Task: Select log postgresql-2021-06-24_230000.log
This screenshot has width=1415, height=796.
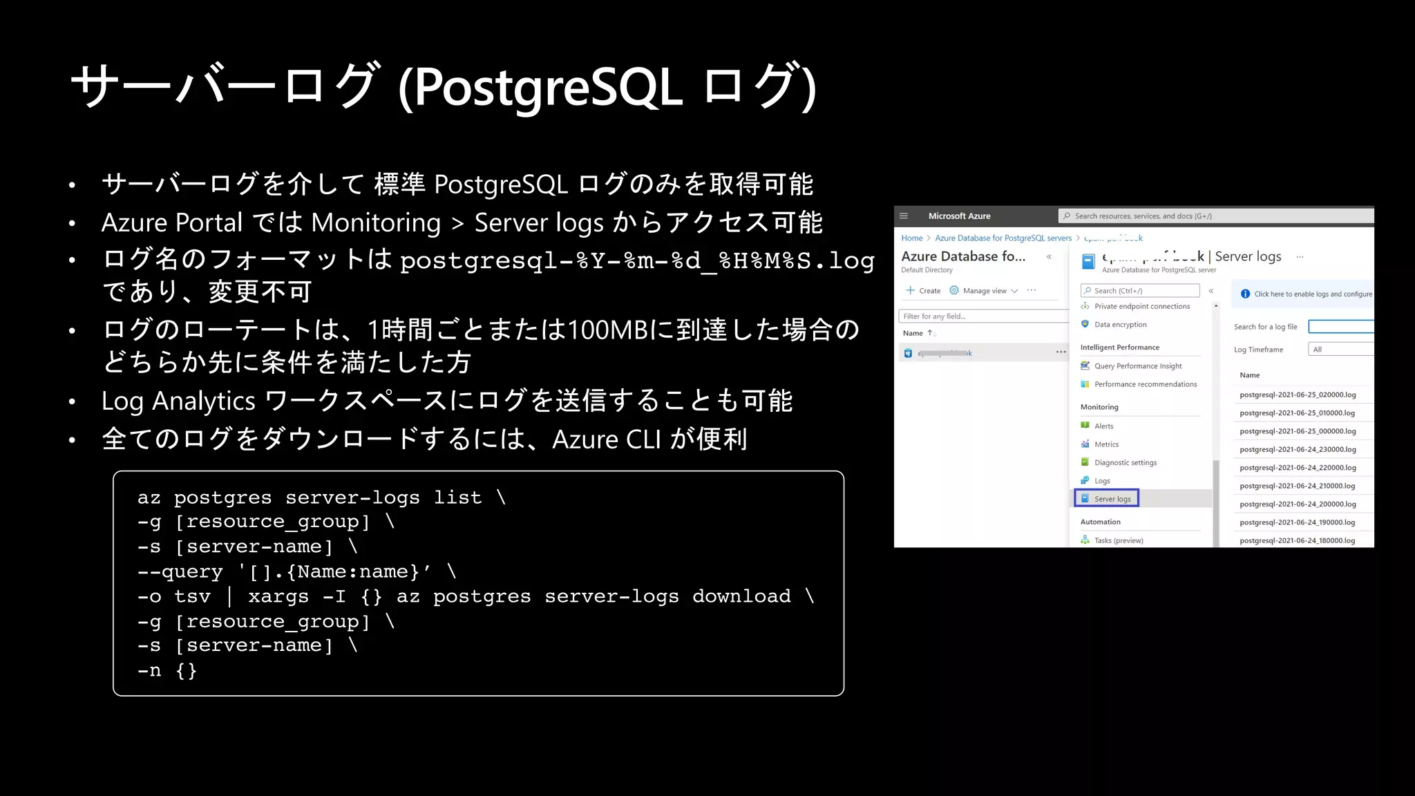Action: [x=1298, y=449]
